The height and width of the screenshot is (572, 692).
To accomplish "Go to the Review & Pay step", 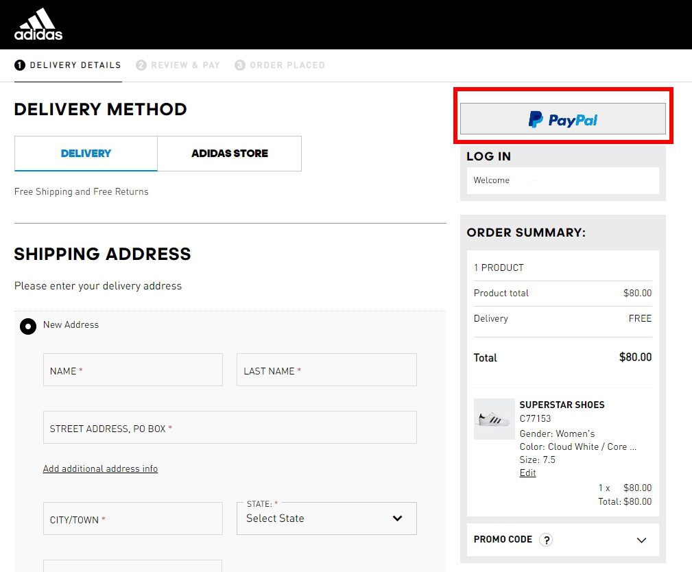I will click(x=178, y=65).
